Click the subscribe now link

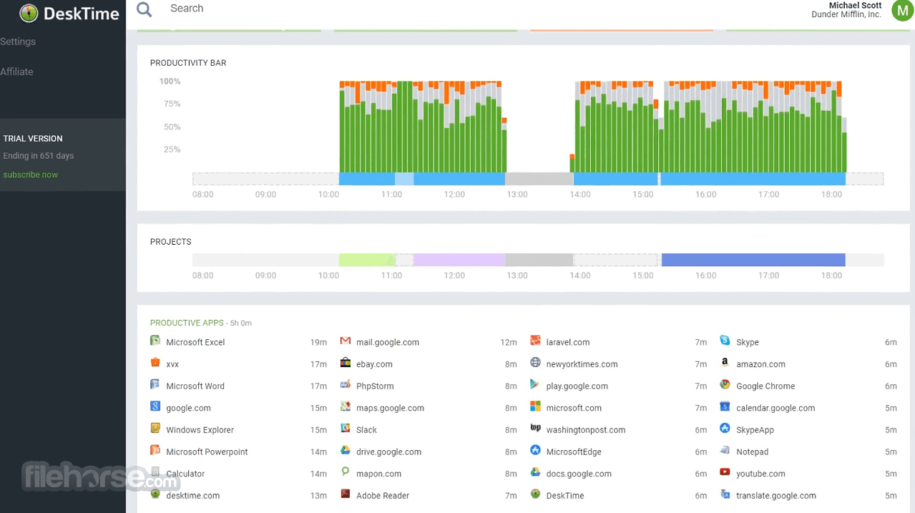[x=30, y=175]
